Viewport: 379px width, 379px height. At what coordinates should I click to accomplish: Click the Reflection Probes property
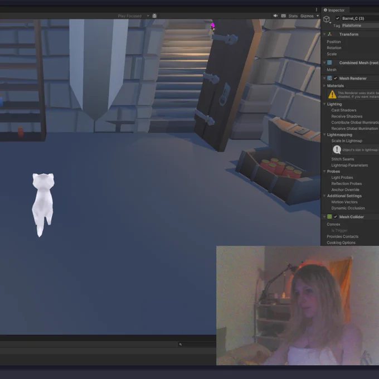346,184
